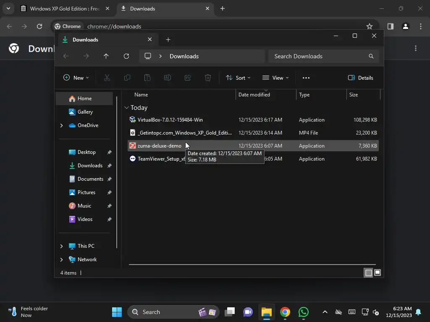Screen dimensions: 430x322
Task: Click the Share icon in Explorer toolbar
Action: pyautogui.click(x=188, y=78)
